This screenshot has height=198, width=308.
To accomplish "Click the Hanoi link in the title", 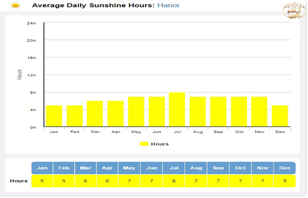I will 168,6.
